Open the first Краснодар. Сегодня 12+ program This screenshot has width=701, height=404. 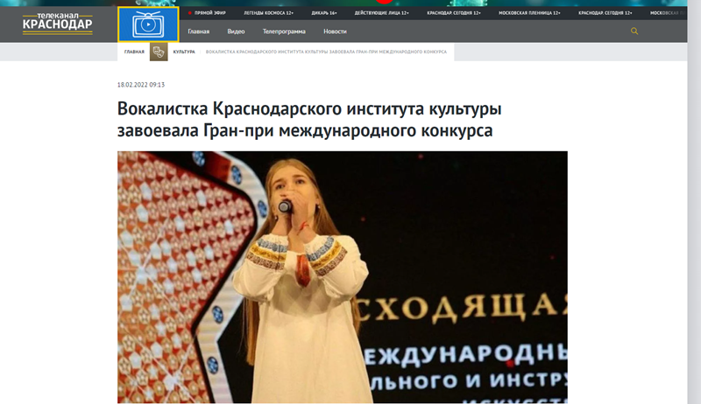(454, 13)
